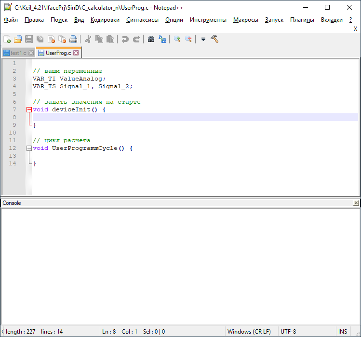
Task: Click the Undo arrow icon
Action: coord(125,40)
